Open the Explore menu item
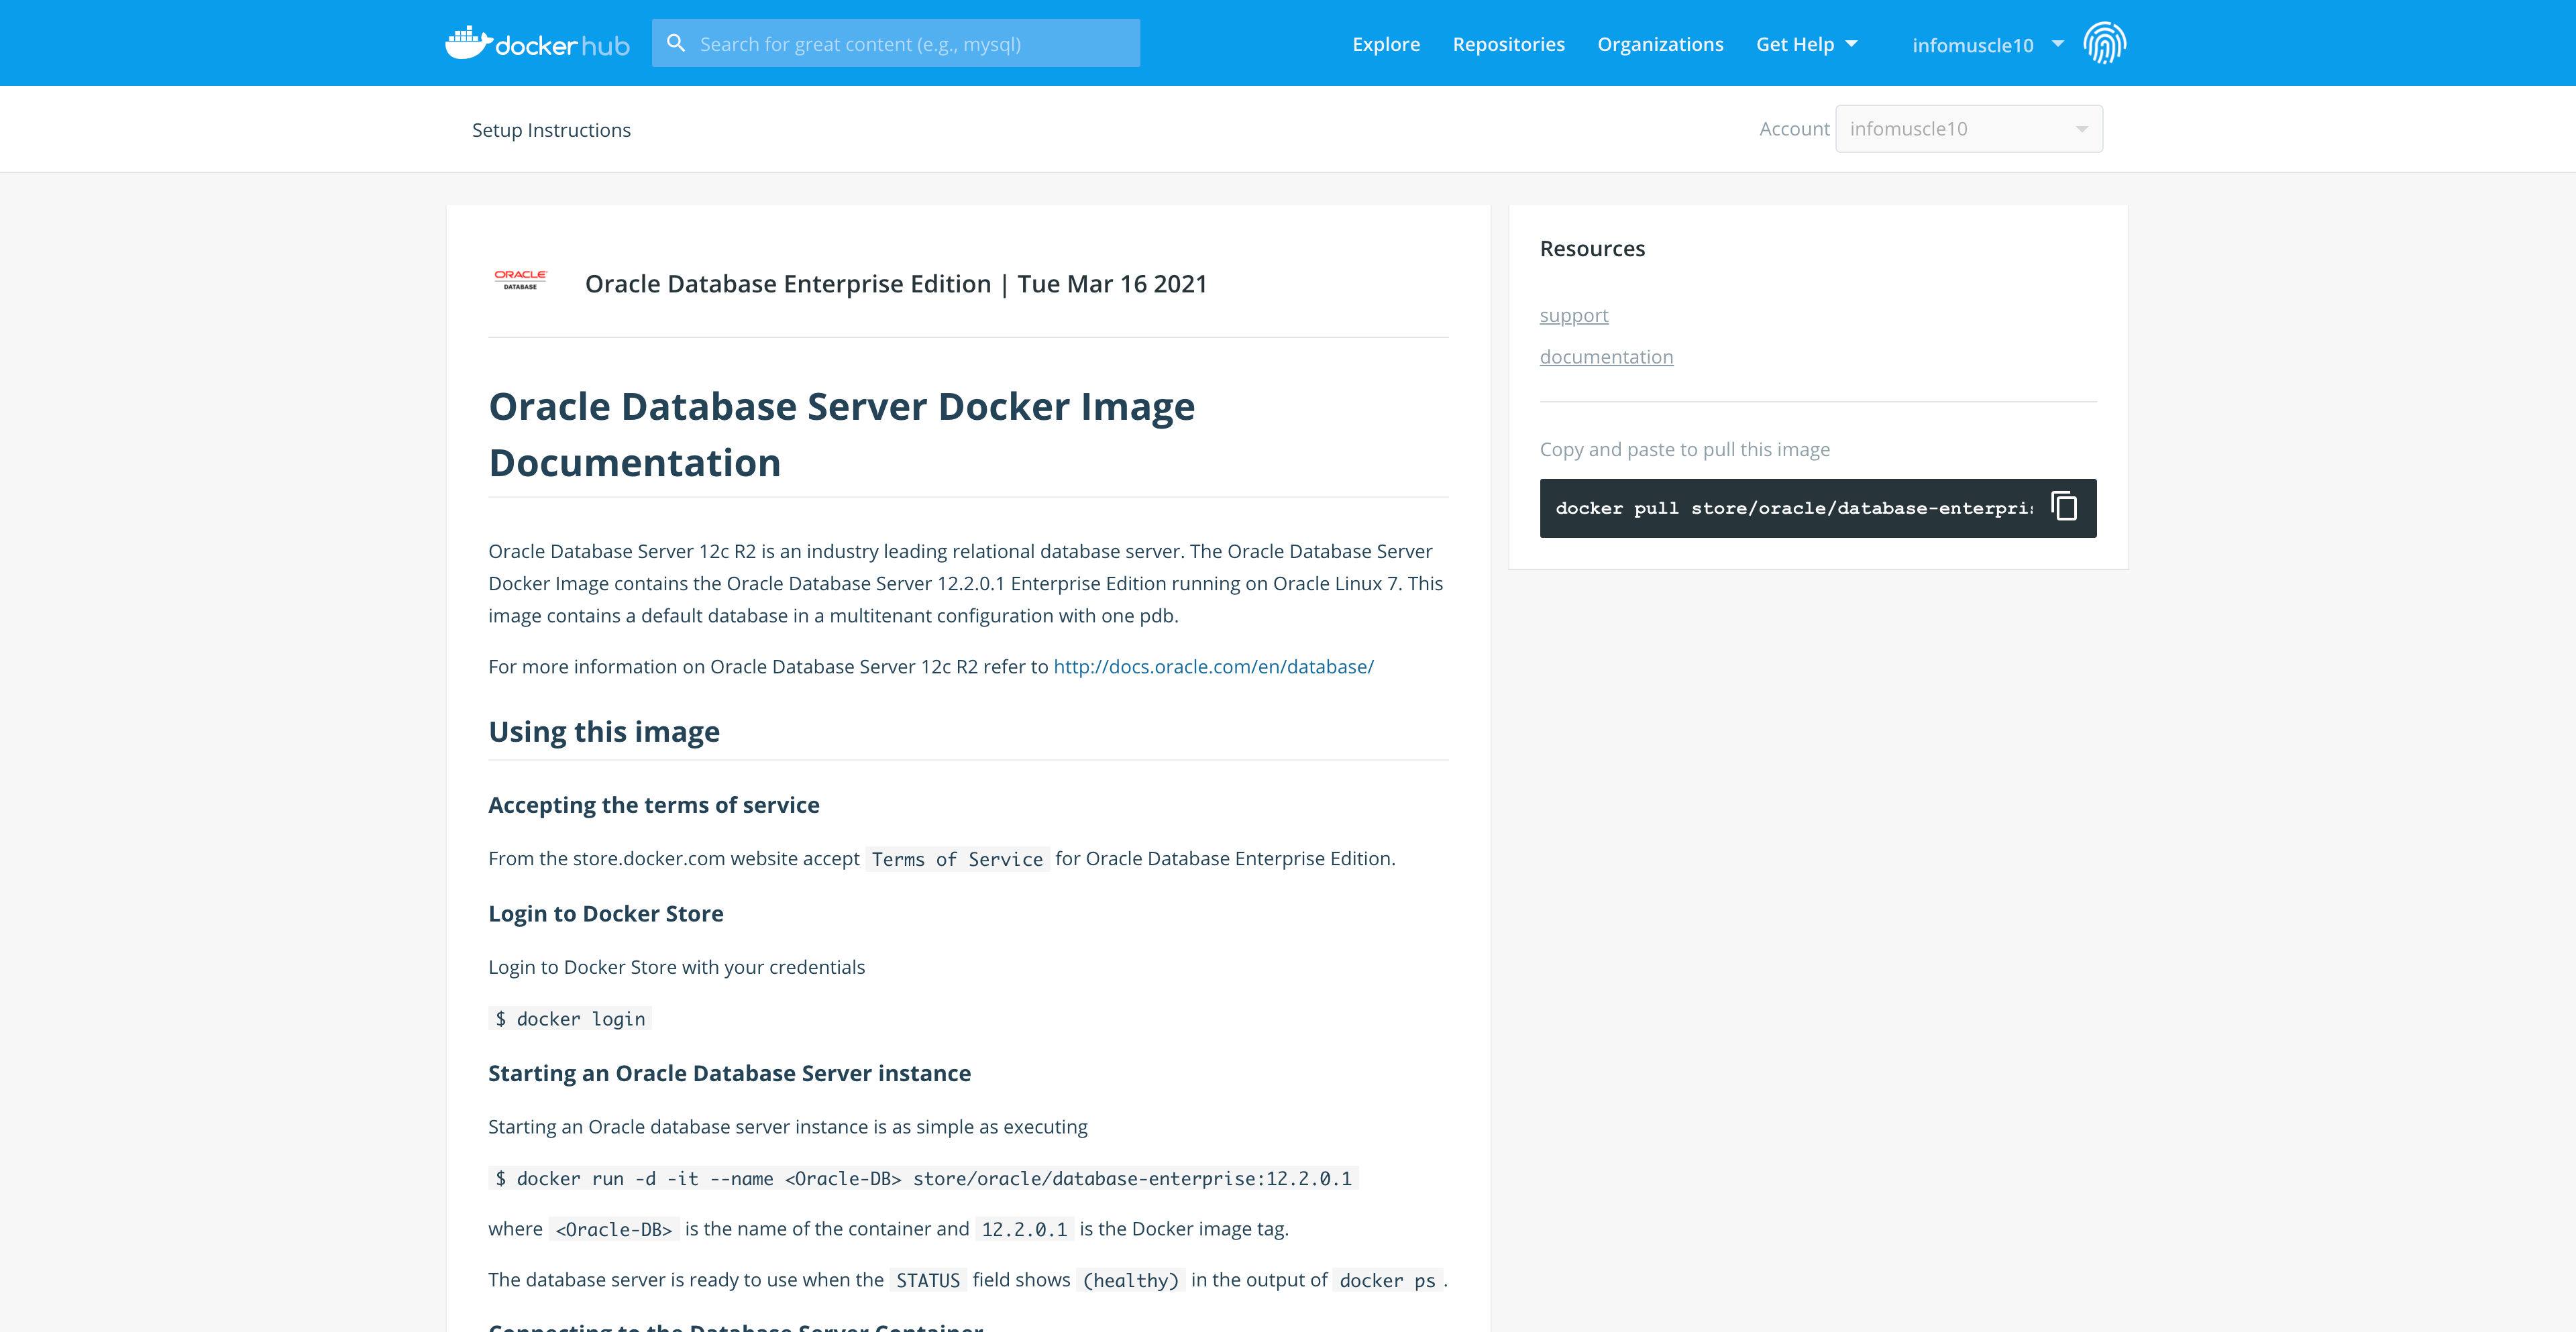 [x=1386, y=44]
